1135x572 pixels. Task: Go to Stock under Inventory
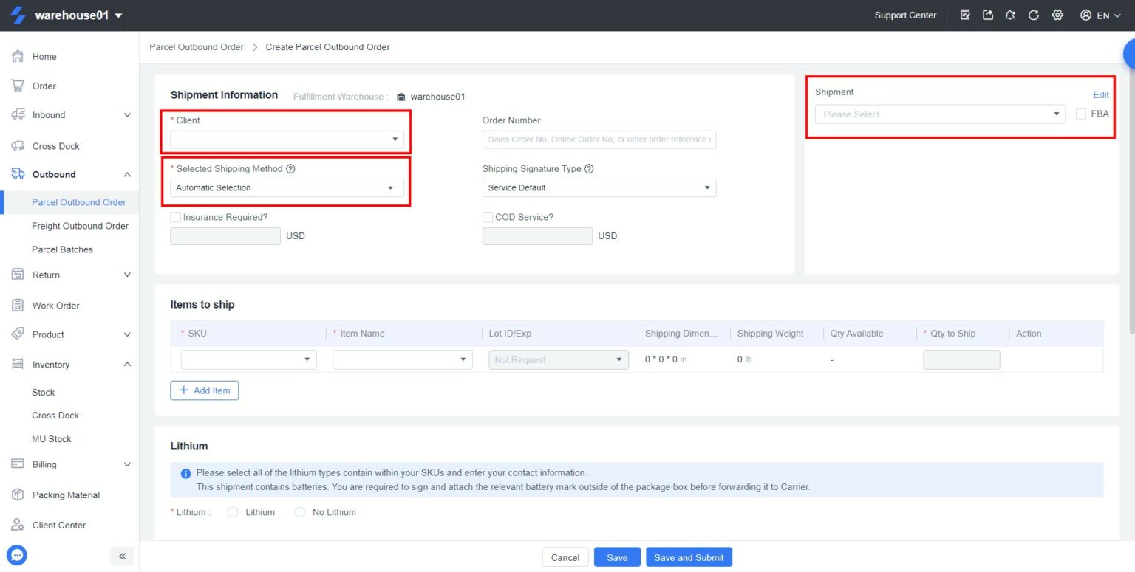(44, 393)
